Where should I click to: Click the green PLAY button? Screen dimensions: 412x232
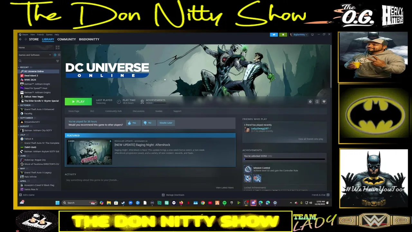tap(78, 101)
